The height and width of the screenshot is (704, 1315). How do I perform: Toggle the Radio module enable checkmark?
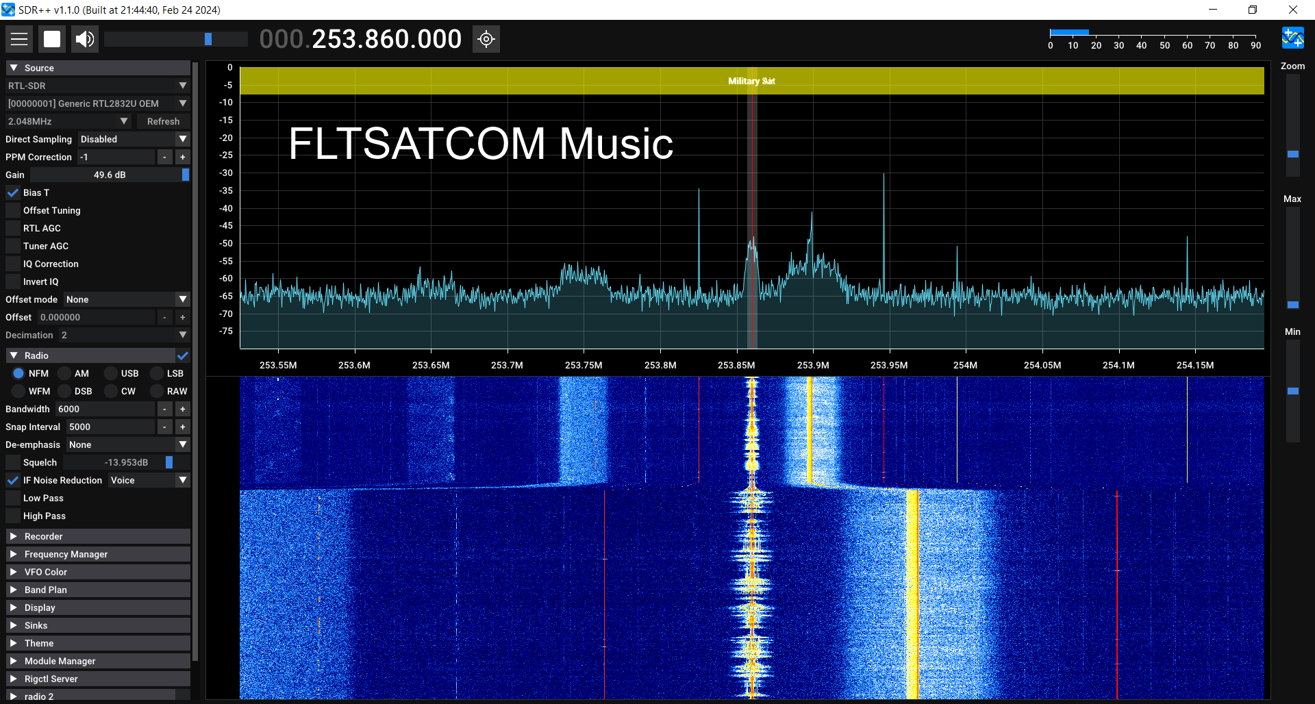coord(183,355)
